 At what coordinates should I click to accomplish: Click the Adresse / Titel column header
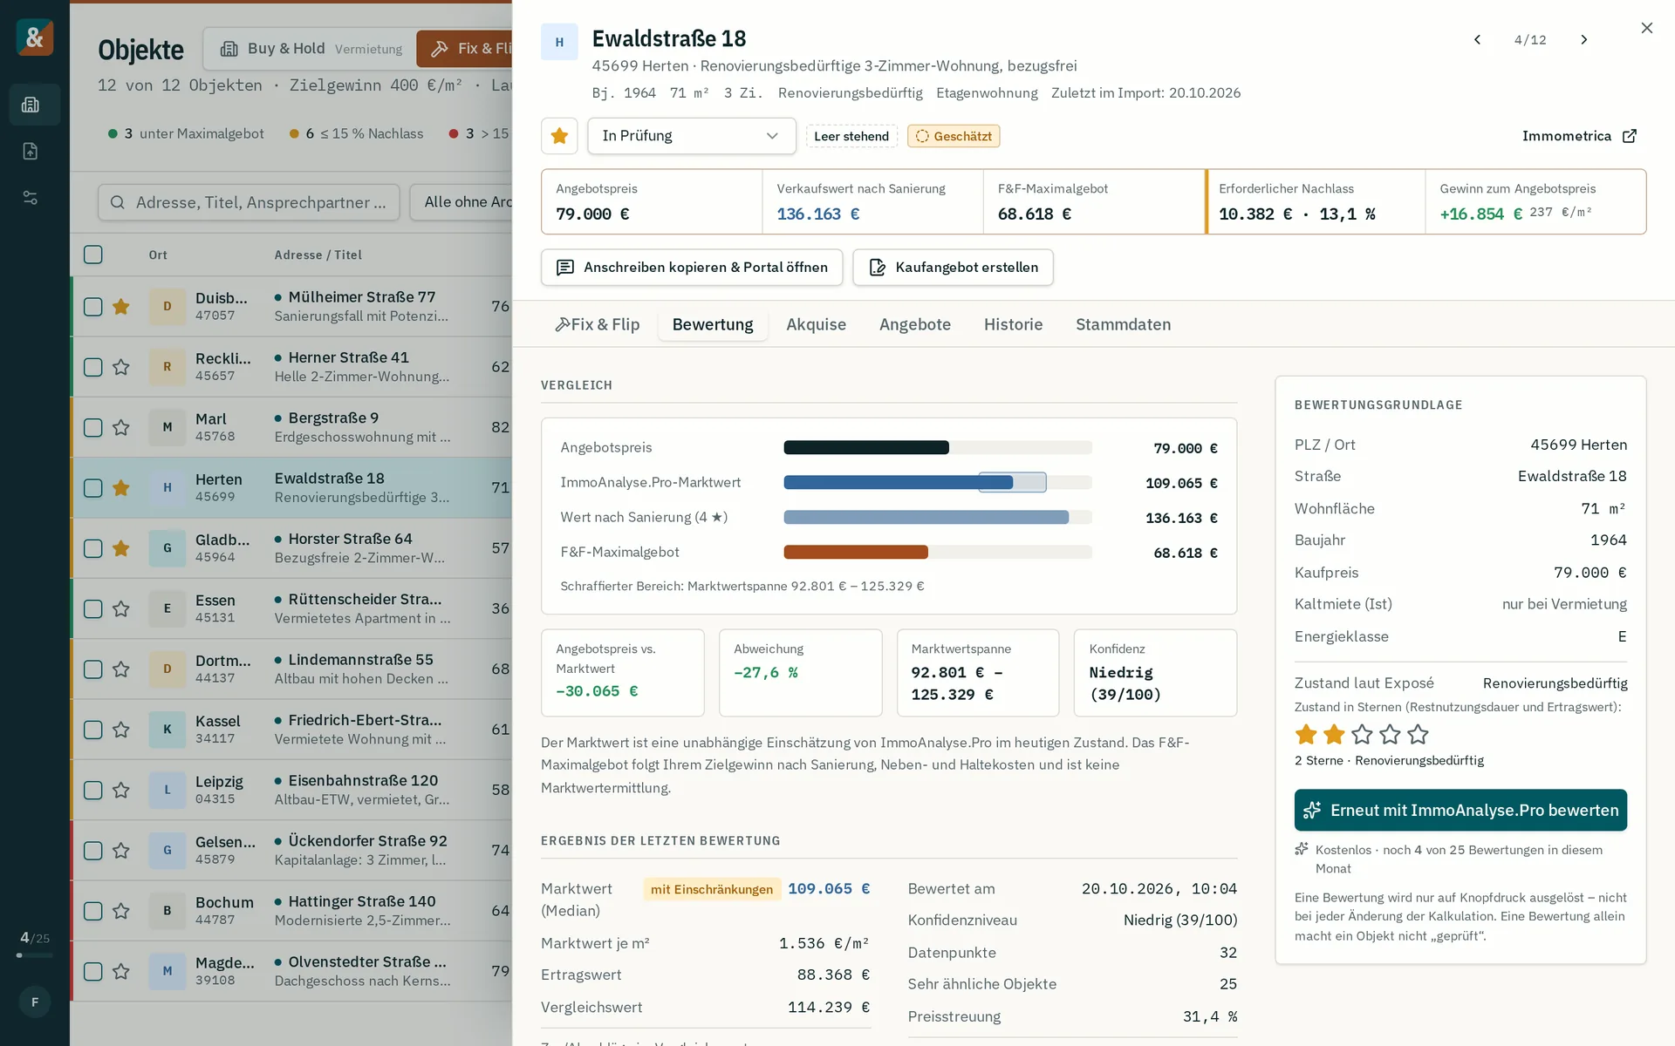tap(318, 255)
